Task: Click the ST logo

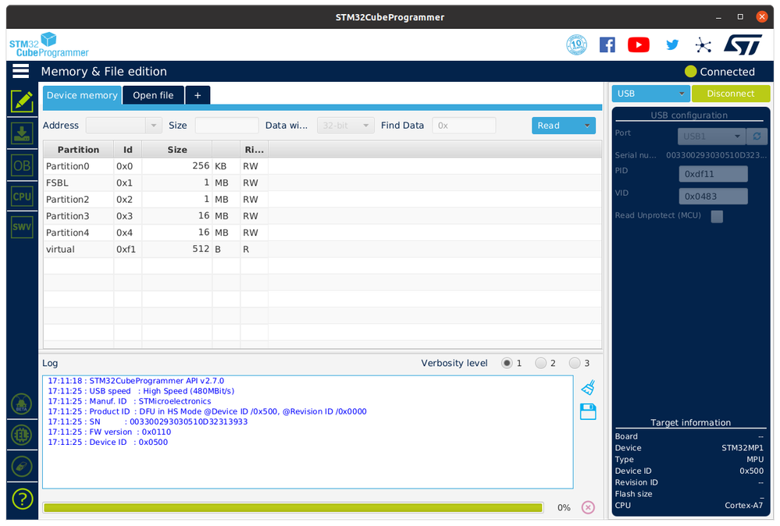Action: (743, 44)
